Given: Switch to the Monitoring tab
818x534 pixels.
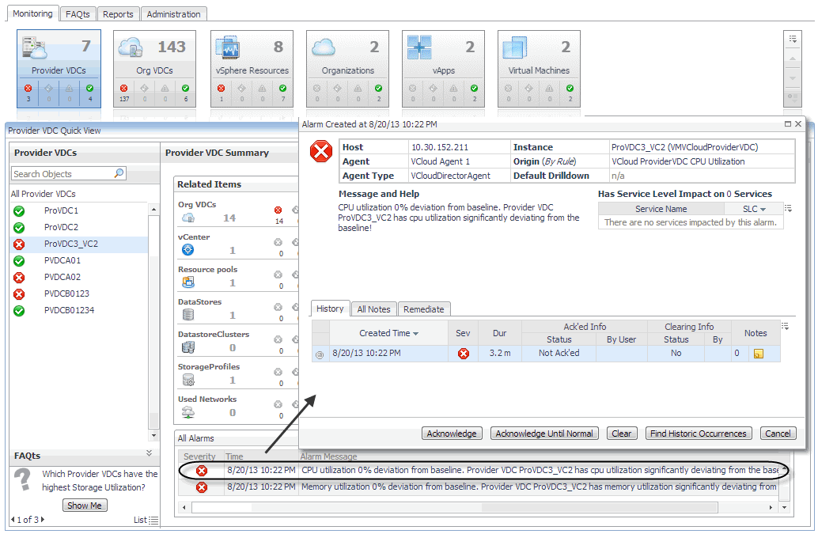Looking at the screenshot, I should coord(32,13).
